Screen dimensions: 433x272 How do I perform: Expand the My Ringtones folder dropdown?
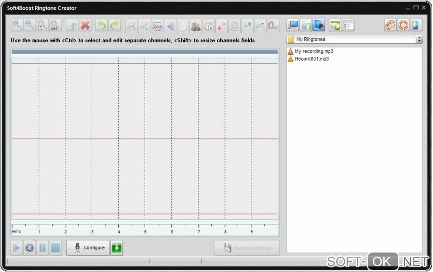click(x=419, y=39)
